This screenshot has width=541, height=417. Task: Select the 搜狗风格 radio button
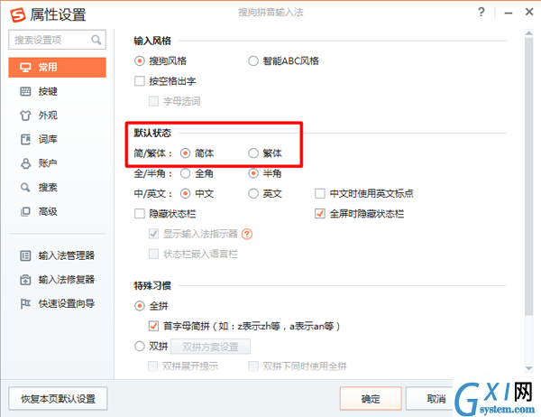[140, 61]
